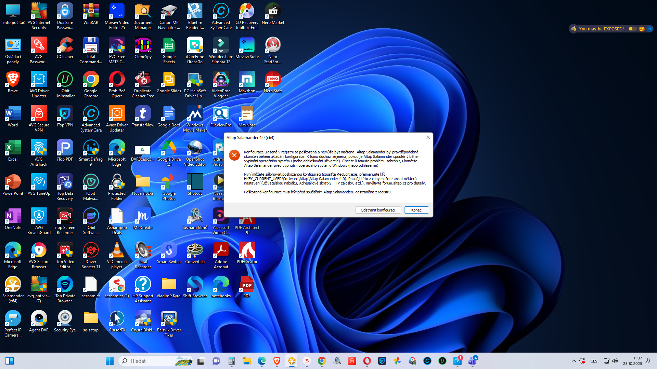Open Brave browser from the taskbar
Viewport: 657px width, 369px height.
(x=276, y=361)
